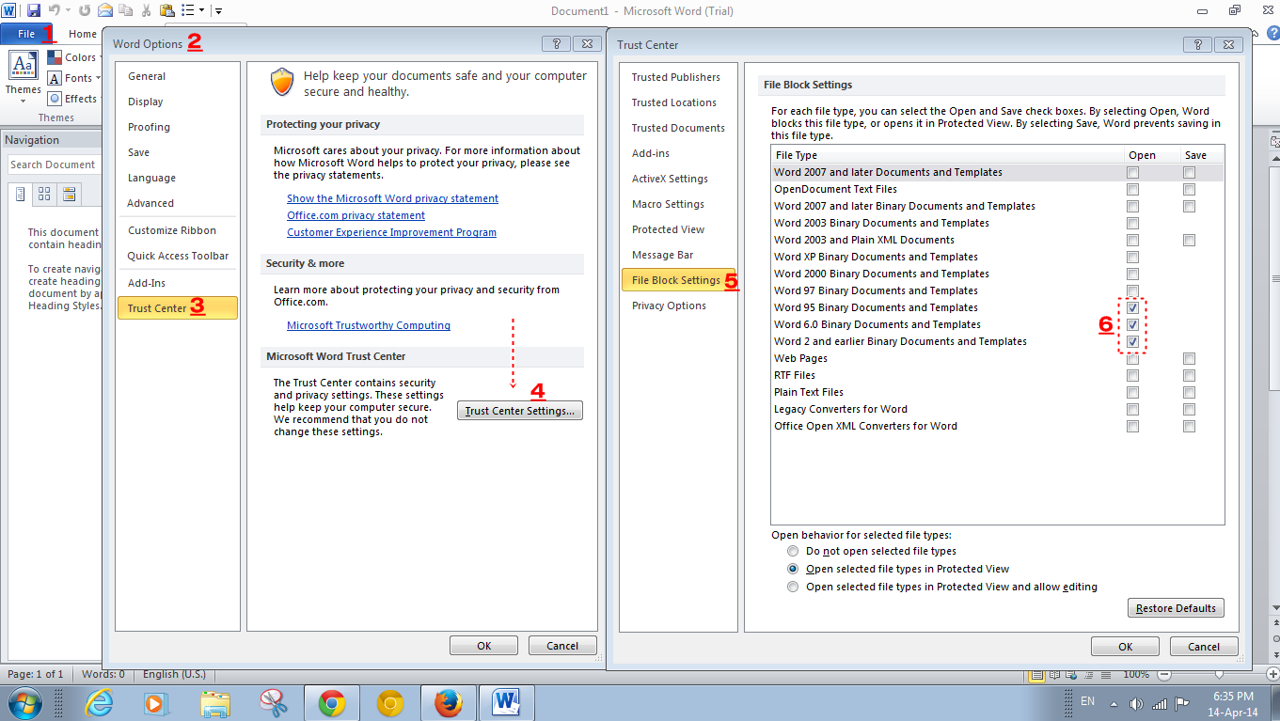Screen dimensions: 1280x721
Task: Open Google Chrome from the taskbar
Action: click(331, 702)
